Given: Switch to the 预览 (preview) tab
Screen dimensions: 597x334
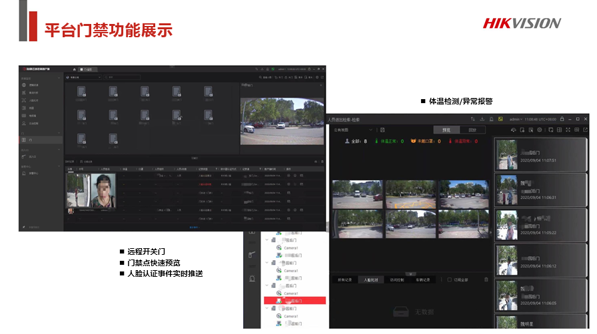Looking at the screenshot, I should (x=446, y=130).
